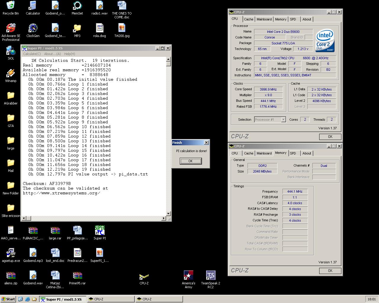The image size is (379, 303).
Task: Open SPD tab in bottom CPU-Z window
Action: [293, 153]
